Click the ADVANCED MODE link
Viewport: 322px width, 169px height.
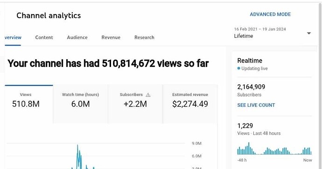pos(270,14)
